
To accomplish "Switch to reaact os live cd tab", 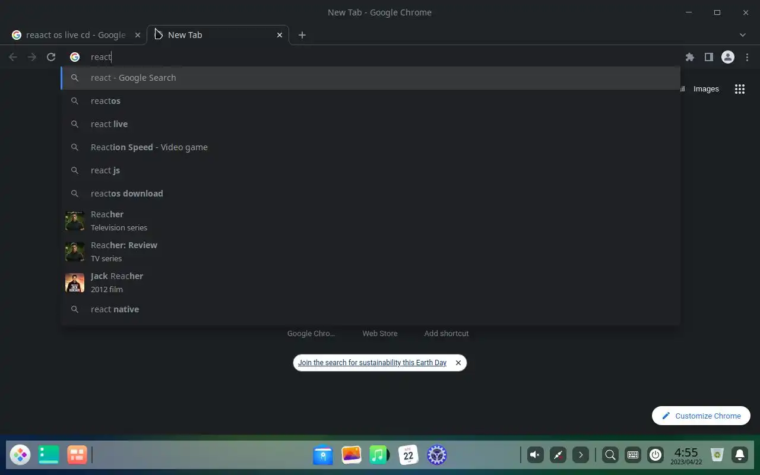I will [x=76, y=35].
